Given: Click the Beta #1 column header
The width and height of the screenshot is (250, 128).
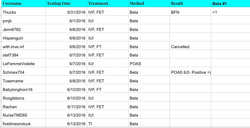Looking at the screenshot, I should 219,4.
